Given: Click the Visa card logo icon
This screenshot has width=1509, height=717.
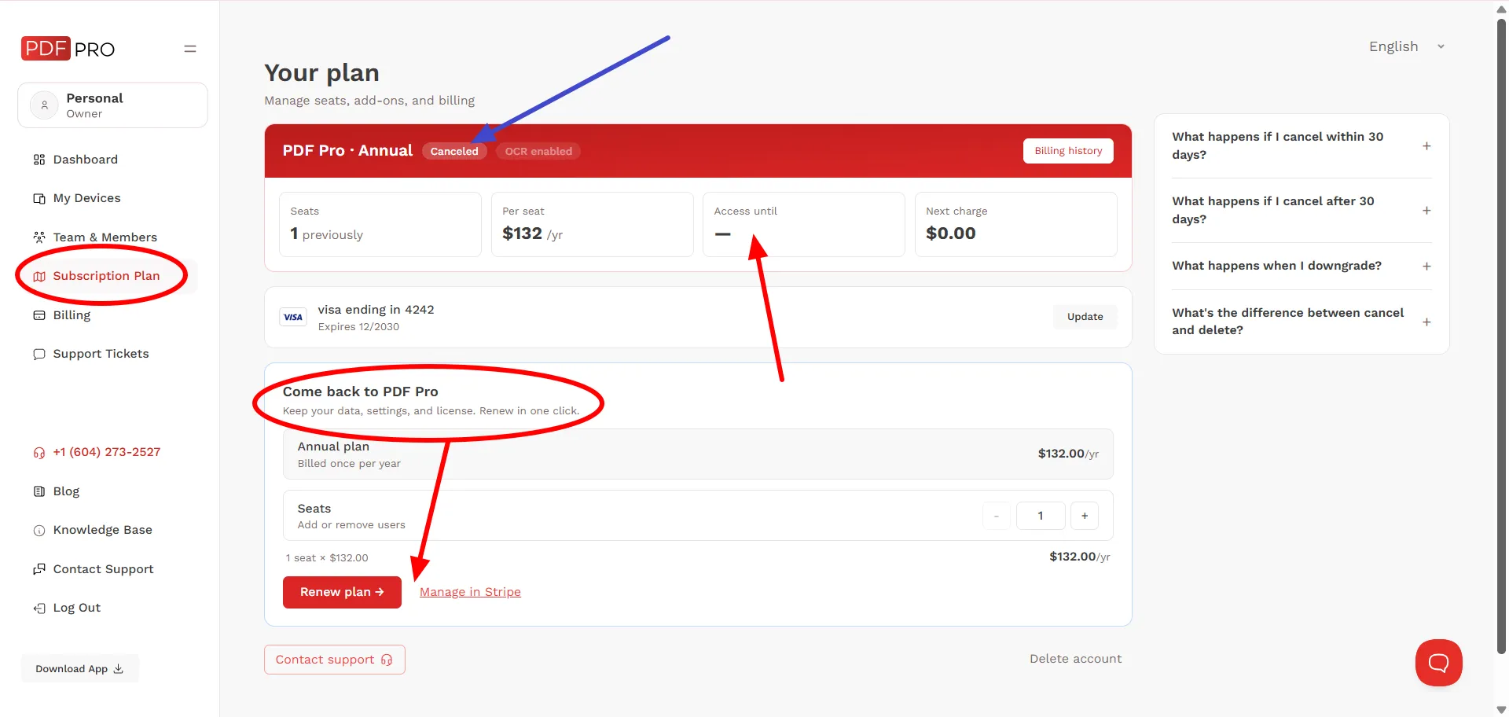Looking at the screenshot, I should click(293, 317).
